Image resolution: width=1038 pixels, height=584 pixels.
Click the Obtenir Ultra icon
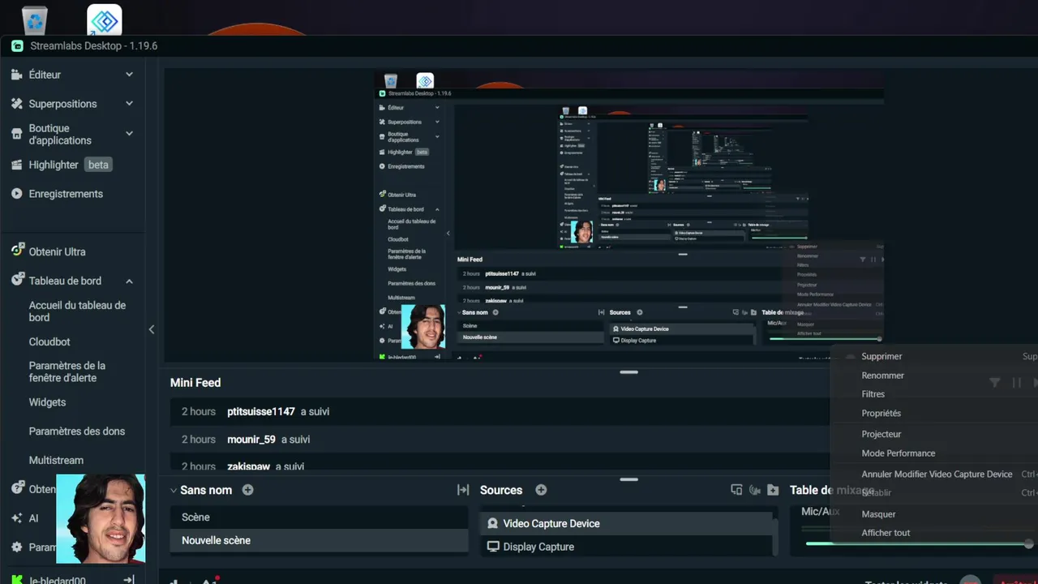tap(16, 251)
